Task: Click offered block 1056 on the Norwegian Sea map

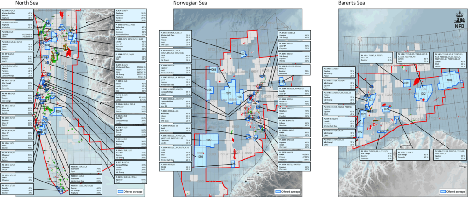Action: pyautogui.click(x=200, y=156)
